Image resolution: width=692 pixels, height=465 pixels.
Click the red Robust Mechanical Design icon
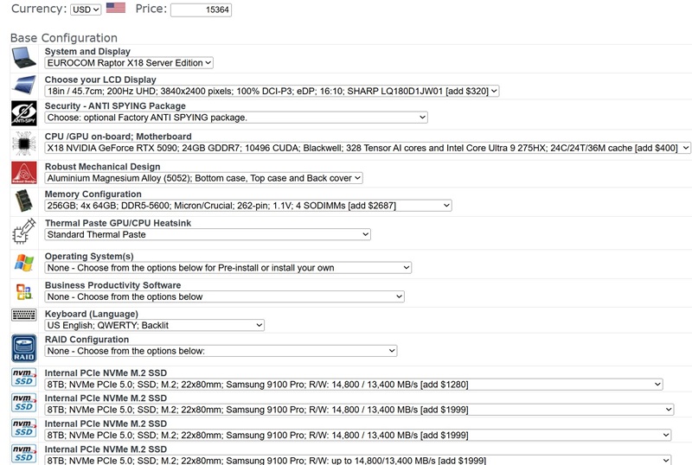23,172
